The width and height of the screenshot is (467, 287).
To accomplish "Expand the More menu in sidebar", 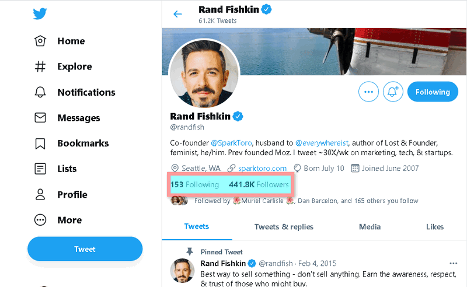I will (x=69, y=220).
